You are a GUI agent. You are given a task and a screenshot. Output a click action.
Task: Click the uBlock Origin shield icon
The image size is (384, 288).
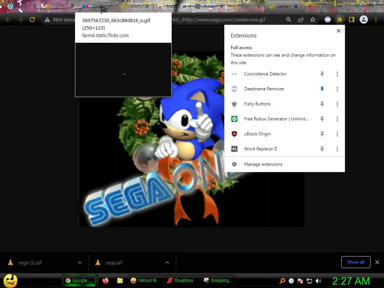point(234,134)
